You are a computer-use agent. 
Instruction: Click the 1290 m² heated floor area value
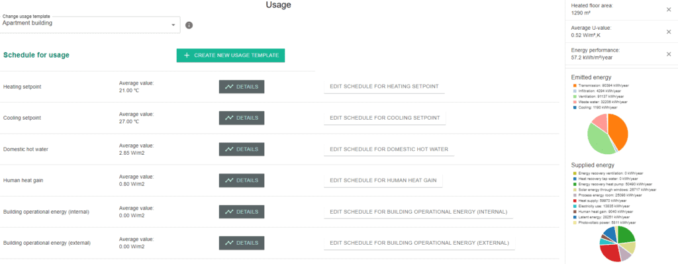point(581,13)
